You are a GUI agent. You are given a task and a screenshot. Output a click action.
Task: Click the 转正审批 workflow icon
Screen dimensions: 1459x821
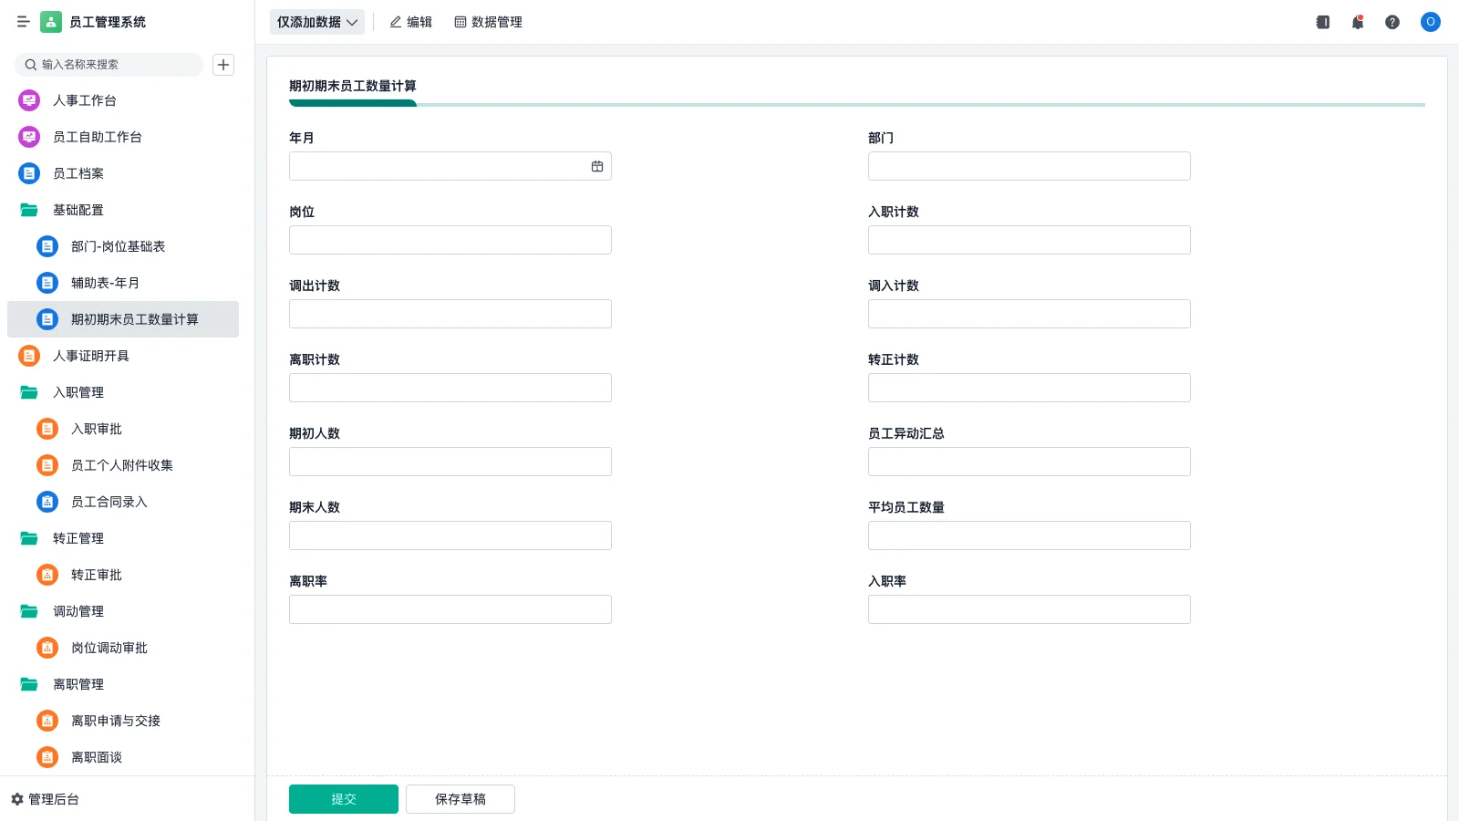(x=47, y=575)
